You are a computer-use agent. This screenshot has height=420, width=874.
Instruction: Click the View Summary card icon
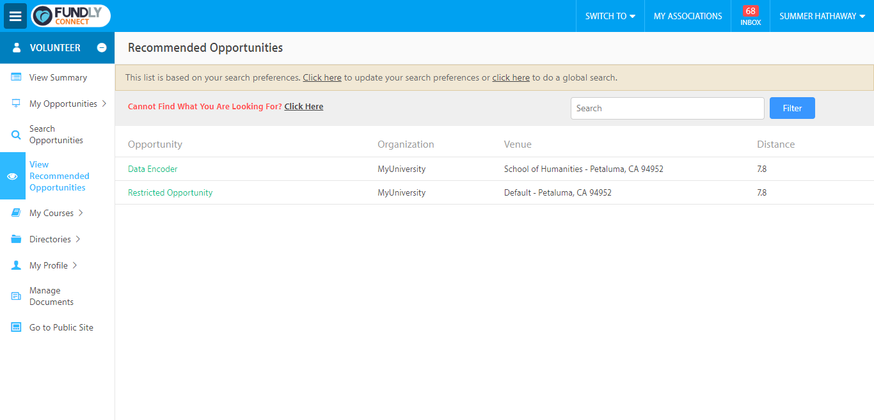(16, 77)
